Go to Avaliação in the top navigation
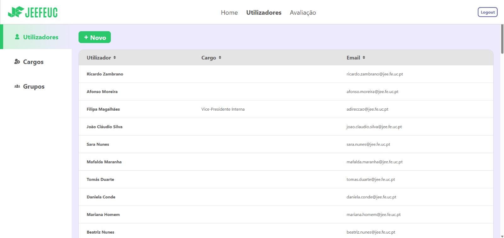 coord(303,13)
